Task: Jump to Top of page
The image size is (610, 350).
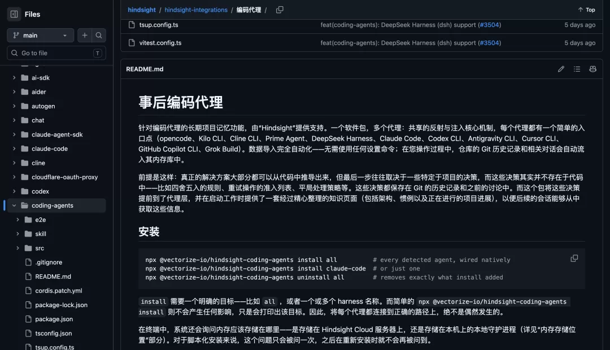Action: click(x=587, y=10)
